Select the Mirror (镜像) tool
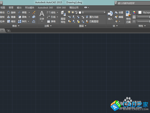Image resolution: width=150 pixels, height=113 pixels. point(11,17)
